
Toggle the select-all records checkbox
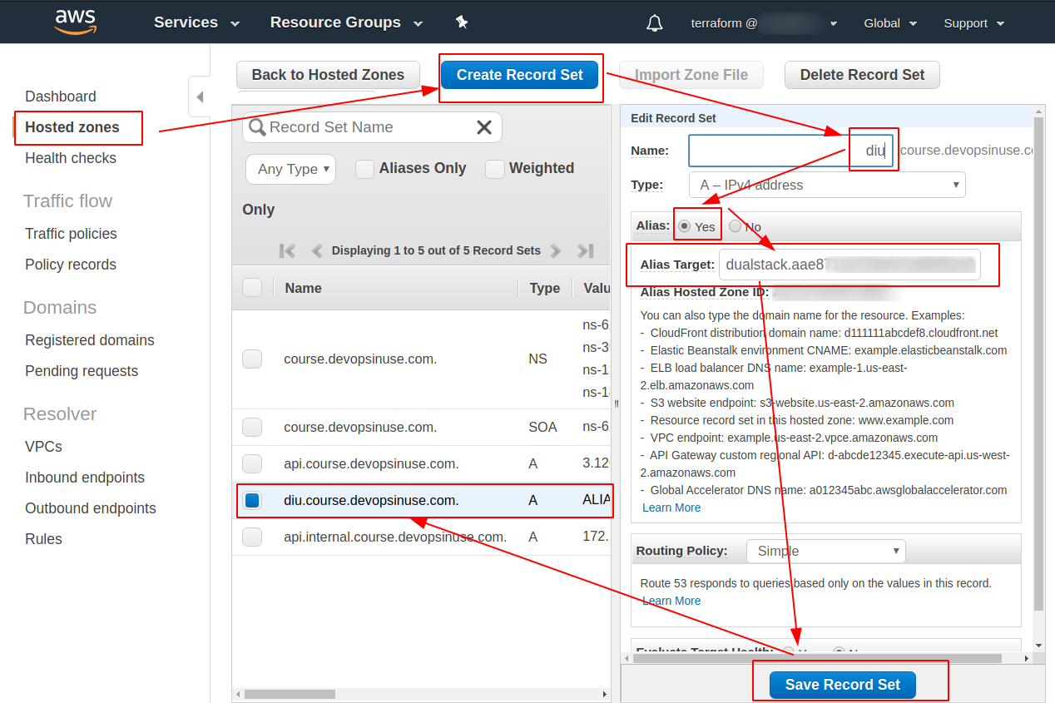[x=252, y=288]
